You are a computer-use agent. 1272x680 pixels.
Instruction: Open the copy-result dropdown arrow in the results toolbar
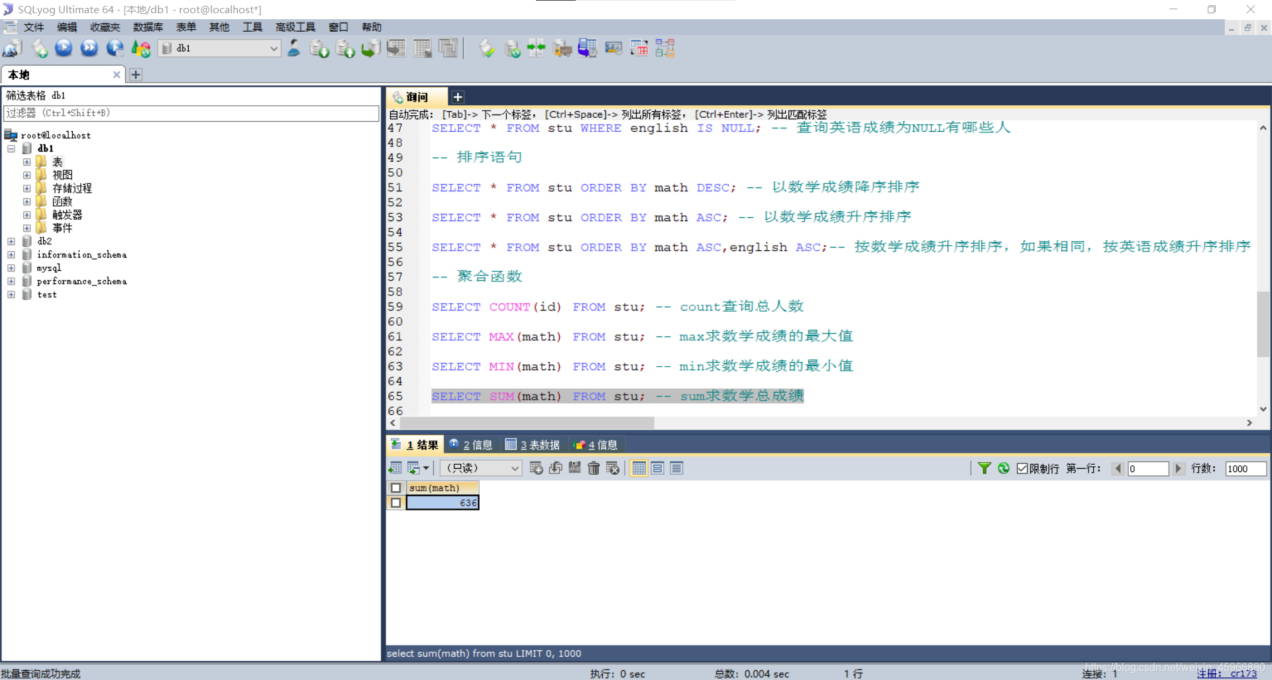tap(426, 468)
